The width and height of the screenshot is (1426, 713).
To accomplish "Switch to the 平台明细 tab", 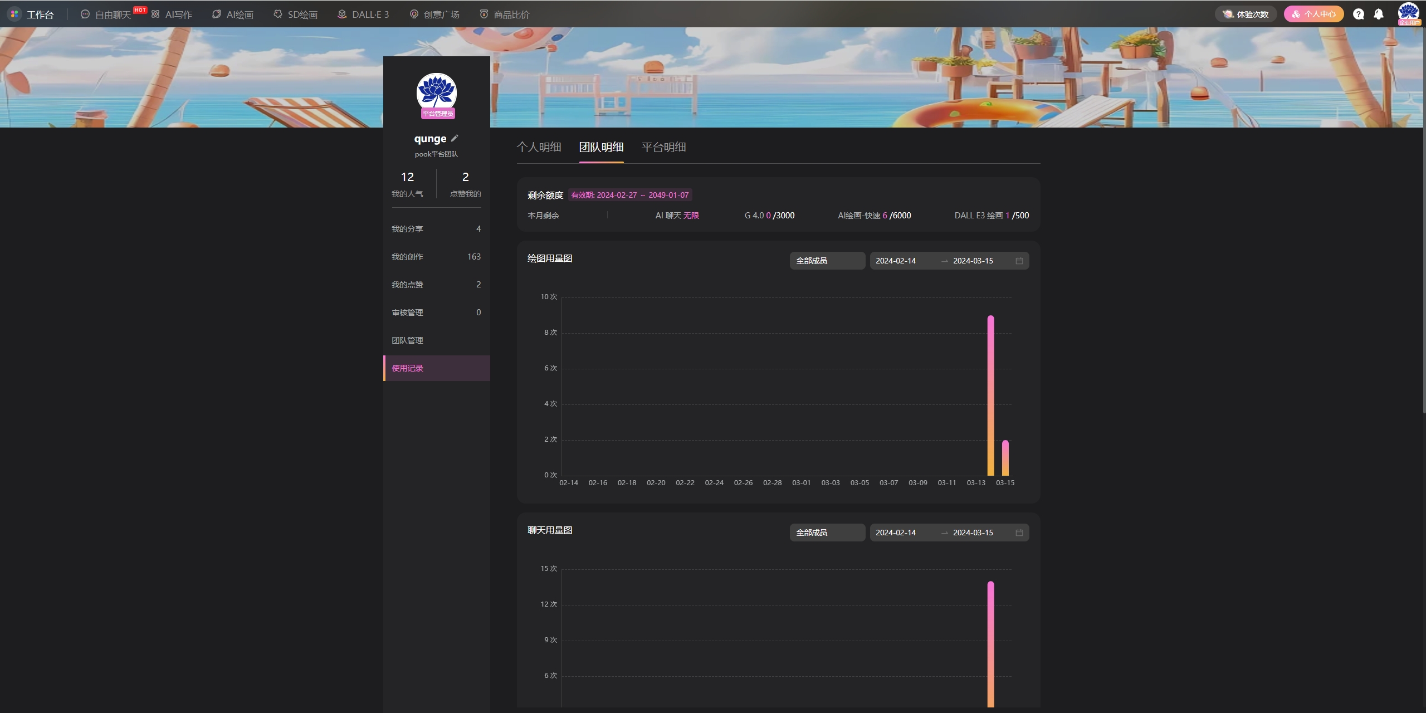I will [x=663, y=147].
